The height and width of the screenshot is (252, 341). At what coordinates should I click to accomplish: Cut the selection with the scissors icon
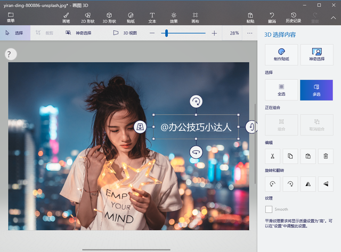click(272, 156)
